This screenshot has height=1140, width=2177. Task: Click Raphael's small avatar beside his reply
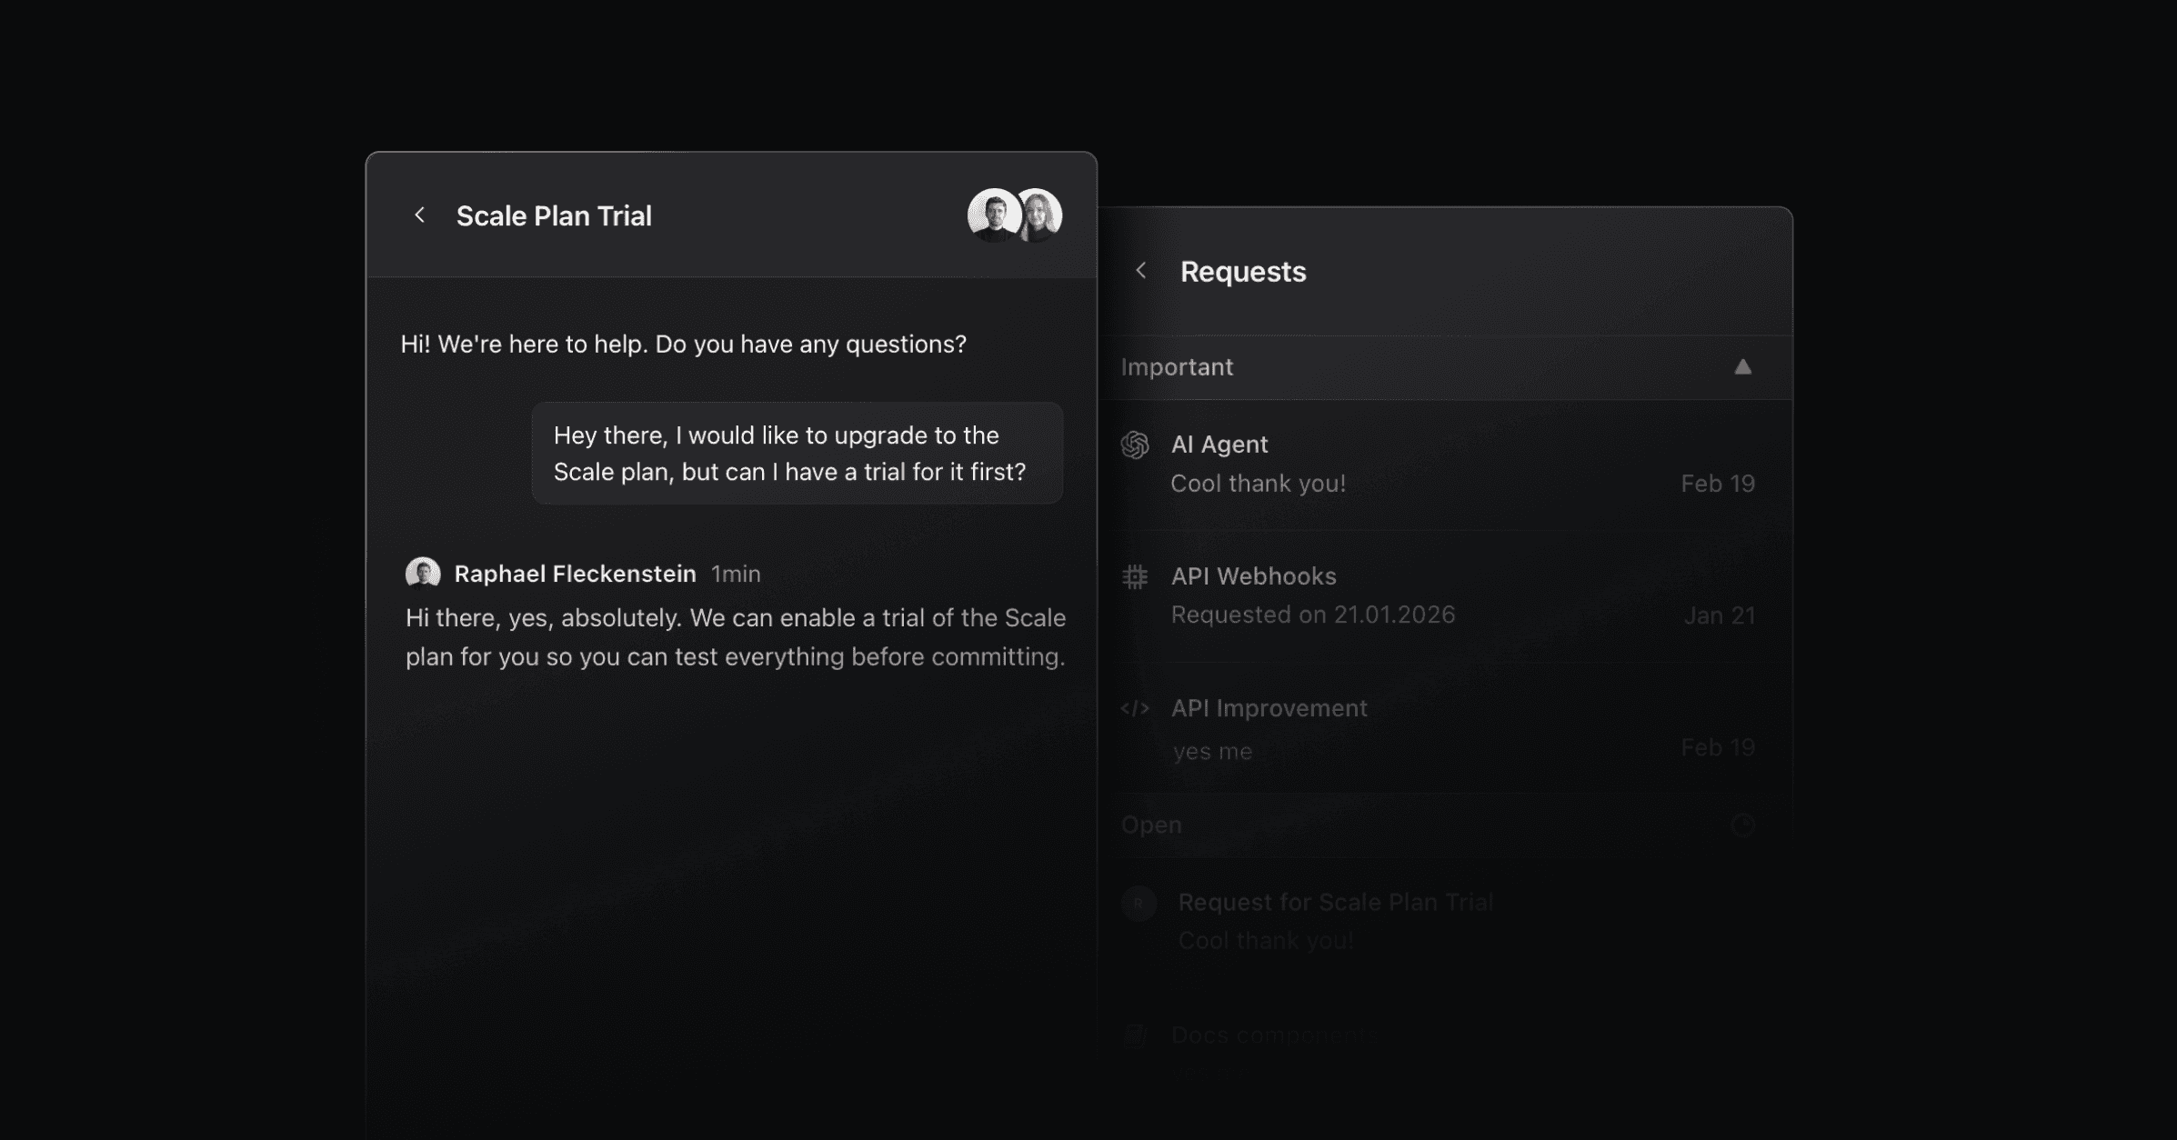pos(423,574)
